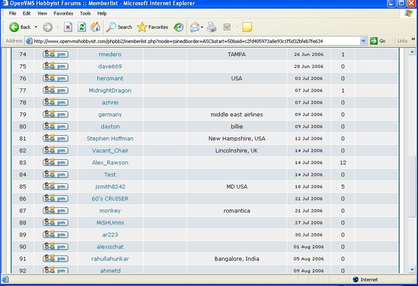418x286 pixels.
Task: Select location text 'middle east airlines'
Action: coord(237,115)
